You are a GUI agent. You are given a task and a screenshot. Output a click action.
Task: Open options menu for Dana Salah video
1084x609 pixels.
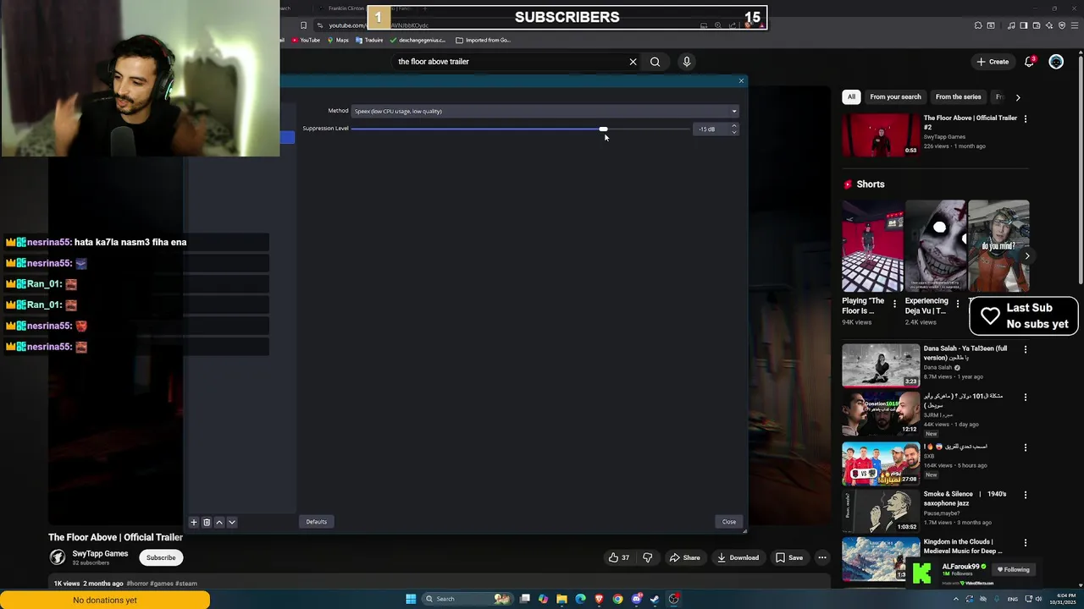click(1026, 349)
